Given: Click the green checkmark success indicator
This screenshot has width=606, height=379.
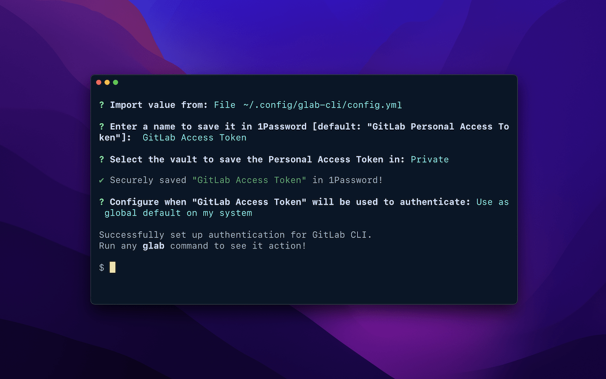Looking at the screenshot, I should (102, 180).
